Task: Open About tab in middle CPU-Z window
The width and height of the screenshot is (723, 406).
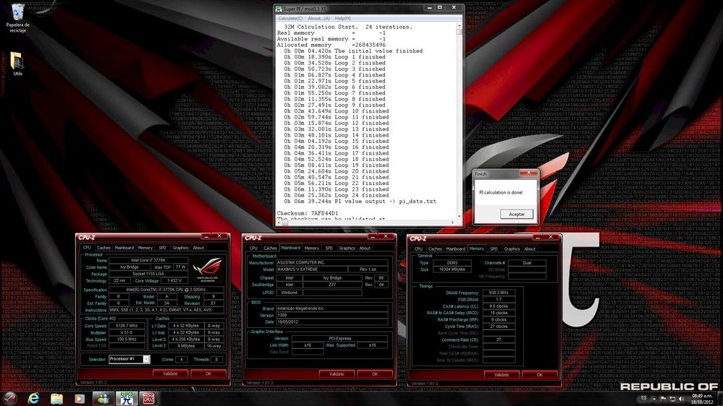Action: click(365, 248)
